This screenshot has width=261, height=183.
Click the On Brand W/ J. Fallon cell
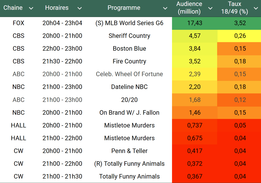(129, 112)
